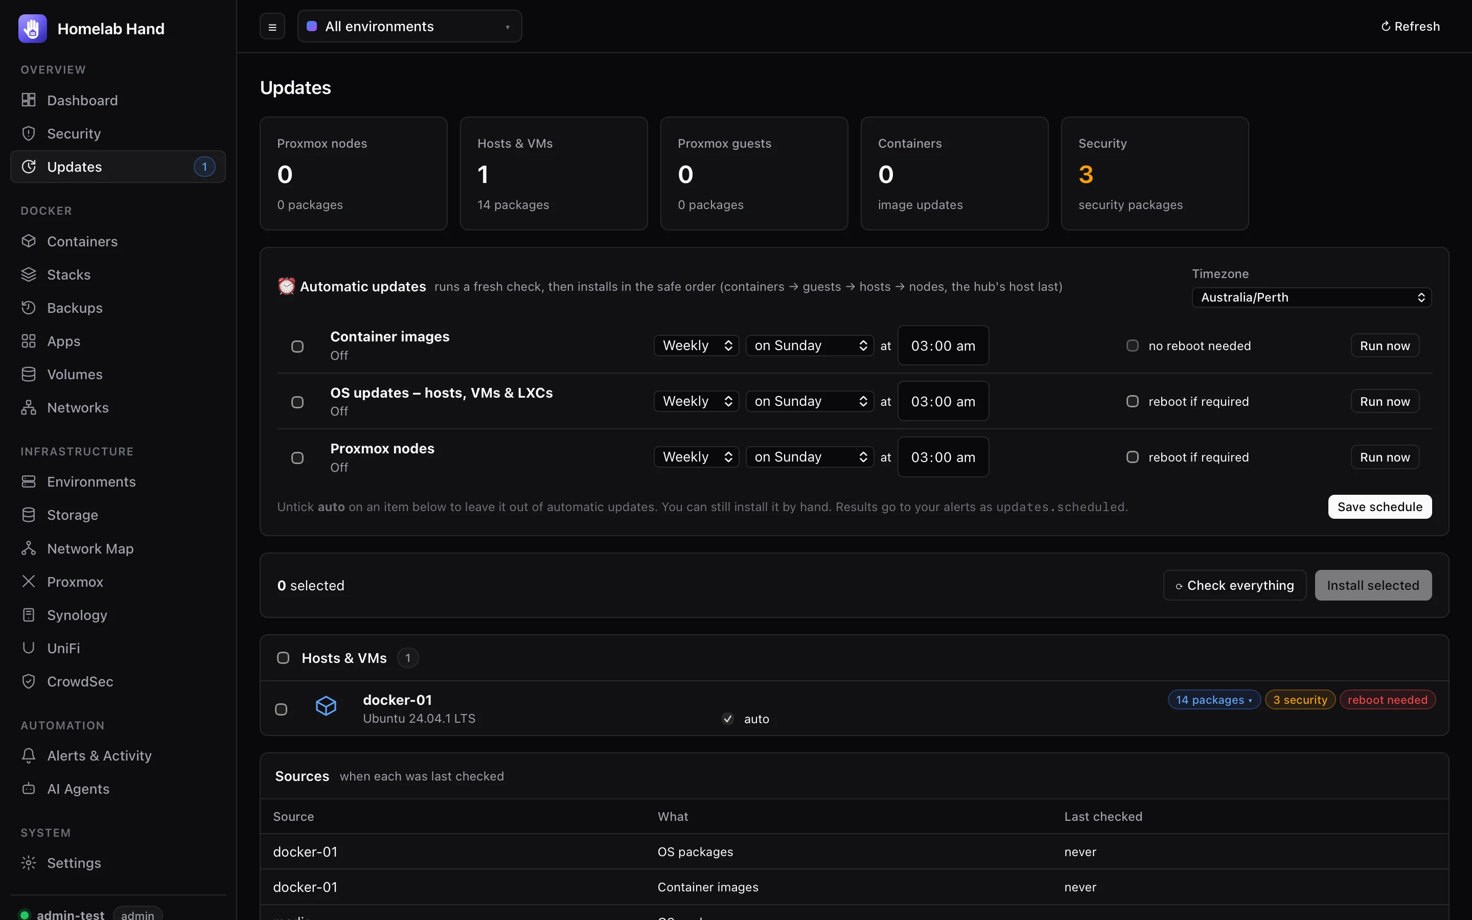Enable Proxmox nodes automatic updates checkbox
This screenshot has width=1472, height=920.
(x=297, y=457)
